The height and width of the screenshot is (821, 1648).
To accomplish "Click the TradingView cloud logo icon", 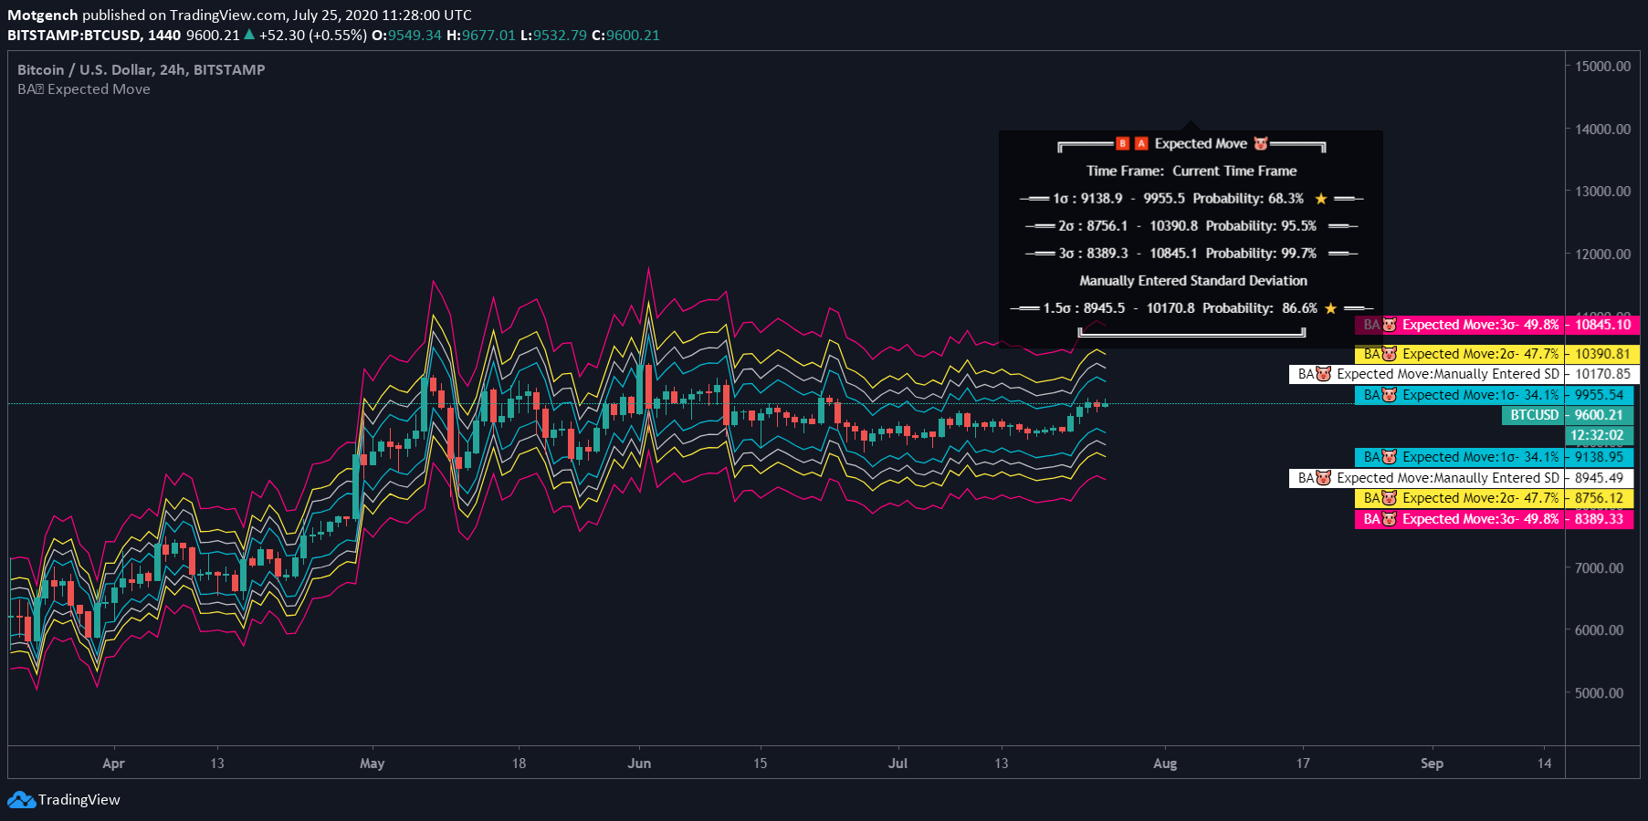I will tap(21, 800).
